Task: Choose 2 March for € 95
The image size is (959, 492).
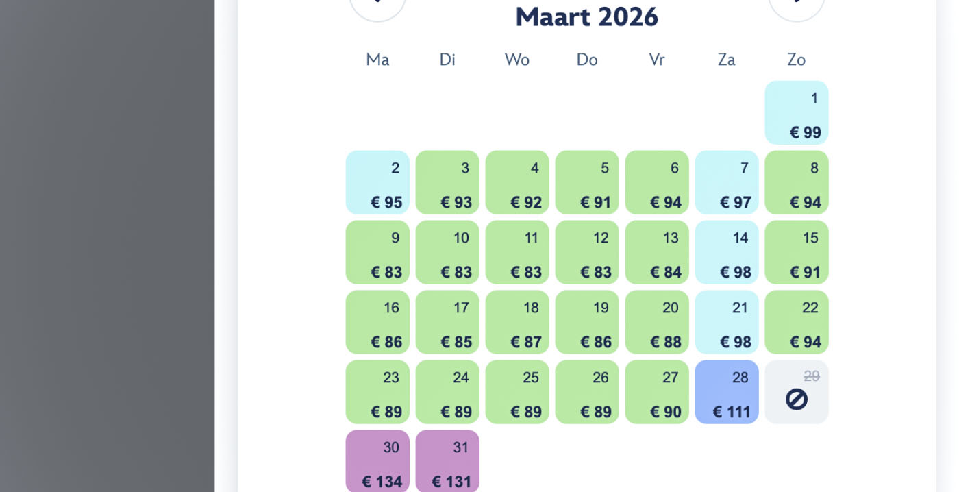Action: pos(377,183)
